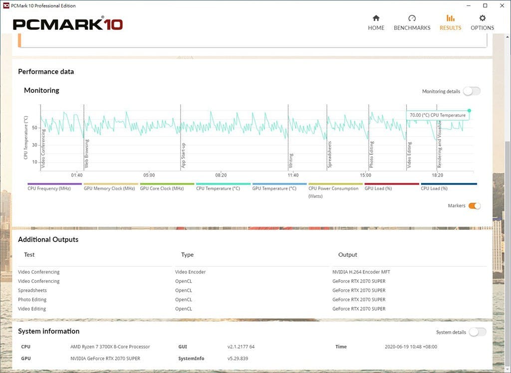Click the Performance data heading
Viewport: 511px width, 373px height.
point(46,72)
